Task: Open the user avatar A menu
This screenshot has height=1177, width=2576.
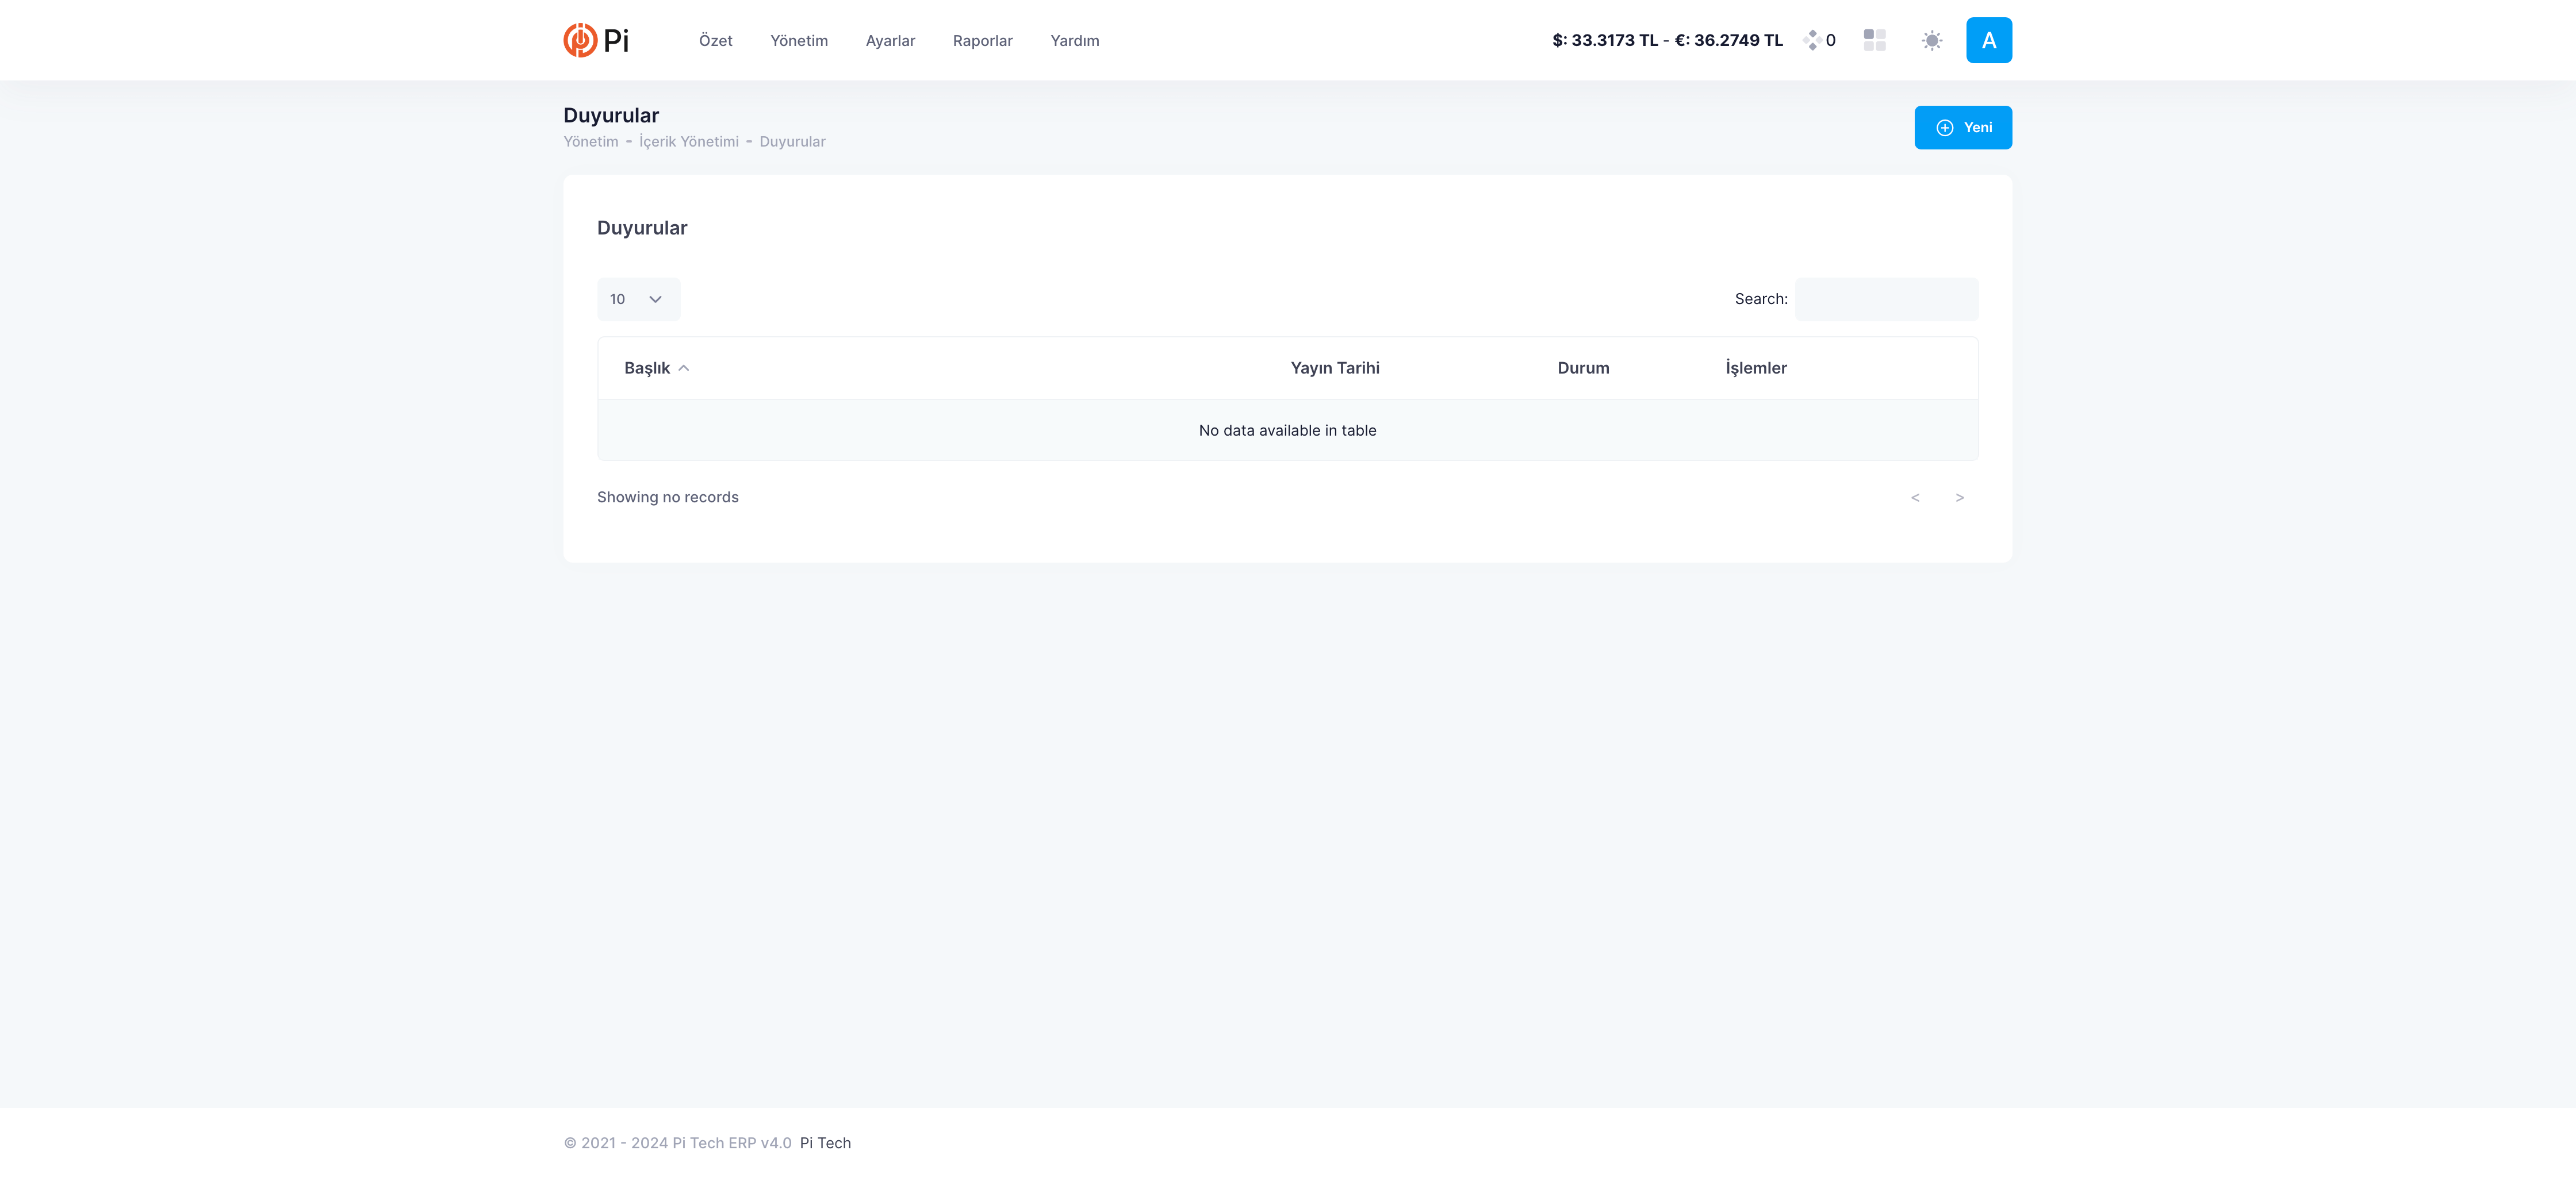Action: [x=1988, y=40]
